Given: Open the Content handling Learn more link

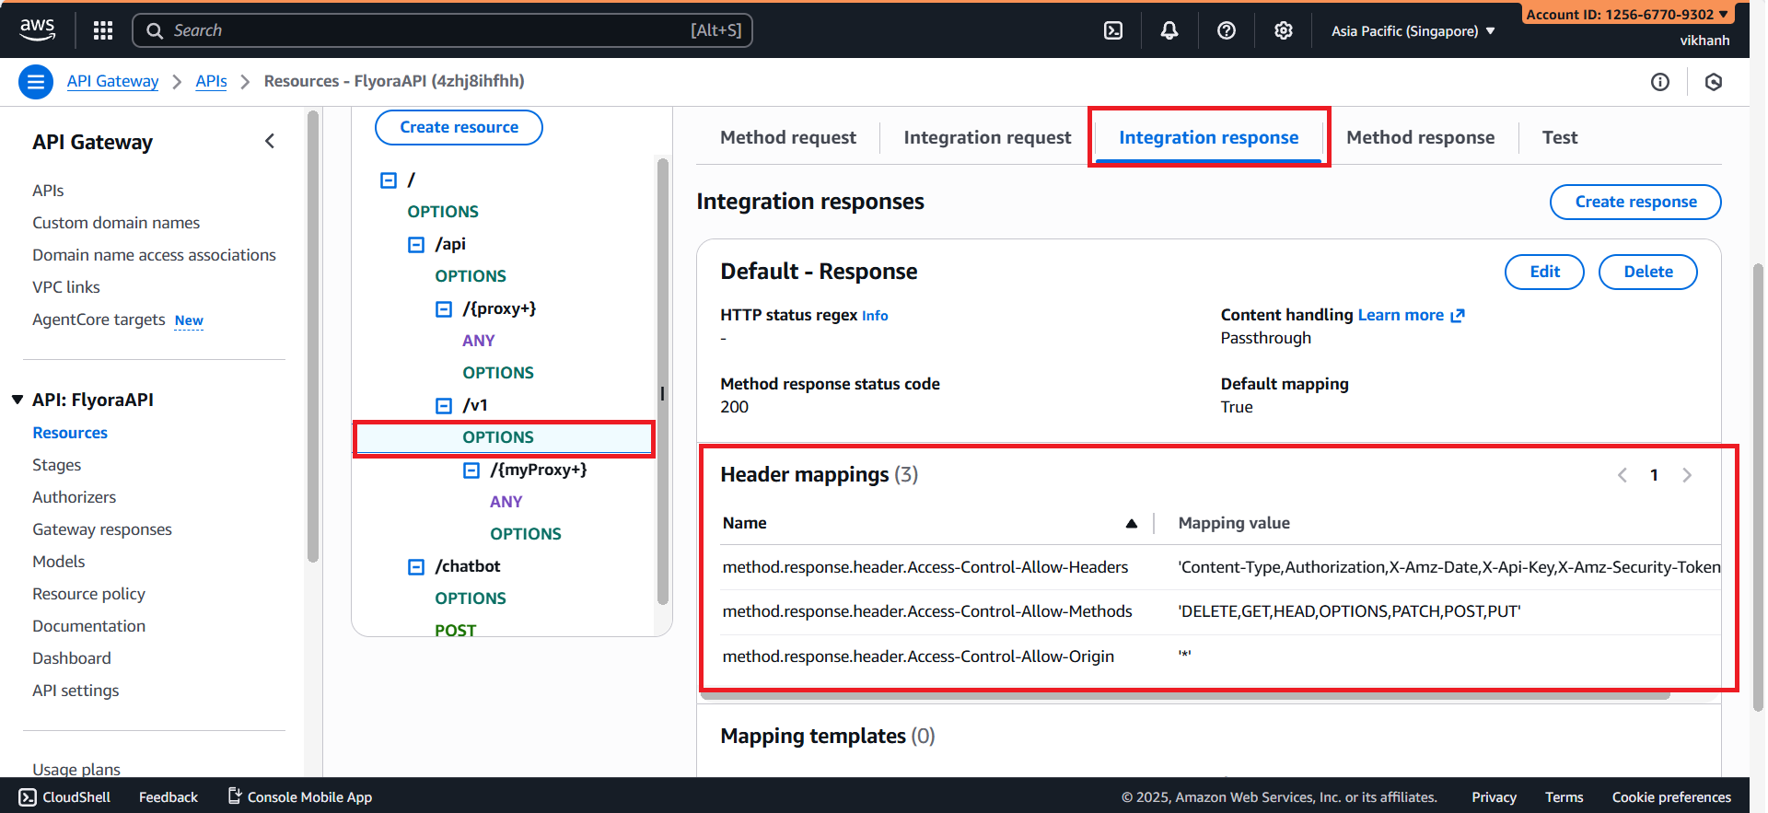Looking at the screenshot, I should [x=1411, y=315].
